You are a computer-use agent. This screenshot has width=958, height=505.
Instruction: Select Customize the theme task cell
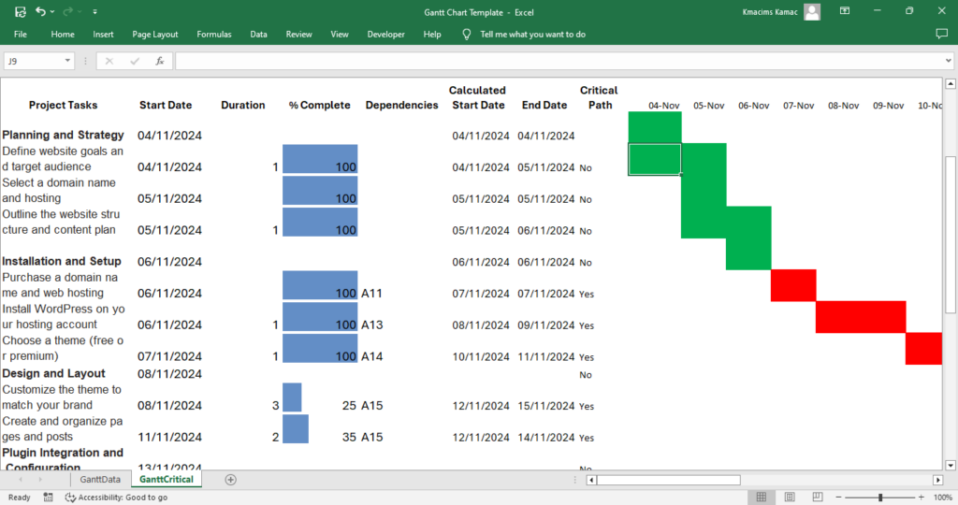pos(62,397)
